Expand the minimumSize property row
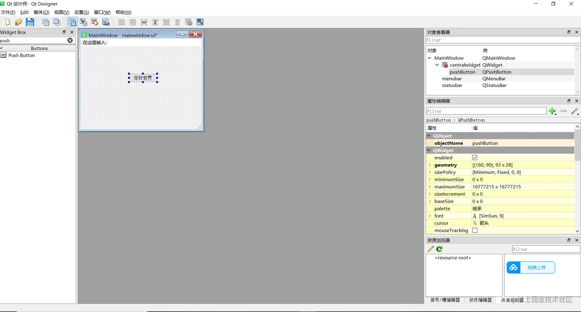The height and width of the screenshot is (312, 581). coord(430,180)
